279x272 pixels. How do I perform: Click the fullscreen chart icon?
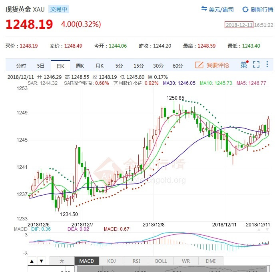point(256,65)
